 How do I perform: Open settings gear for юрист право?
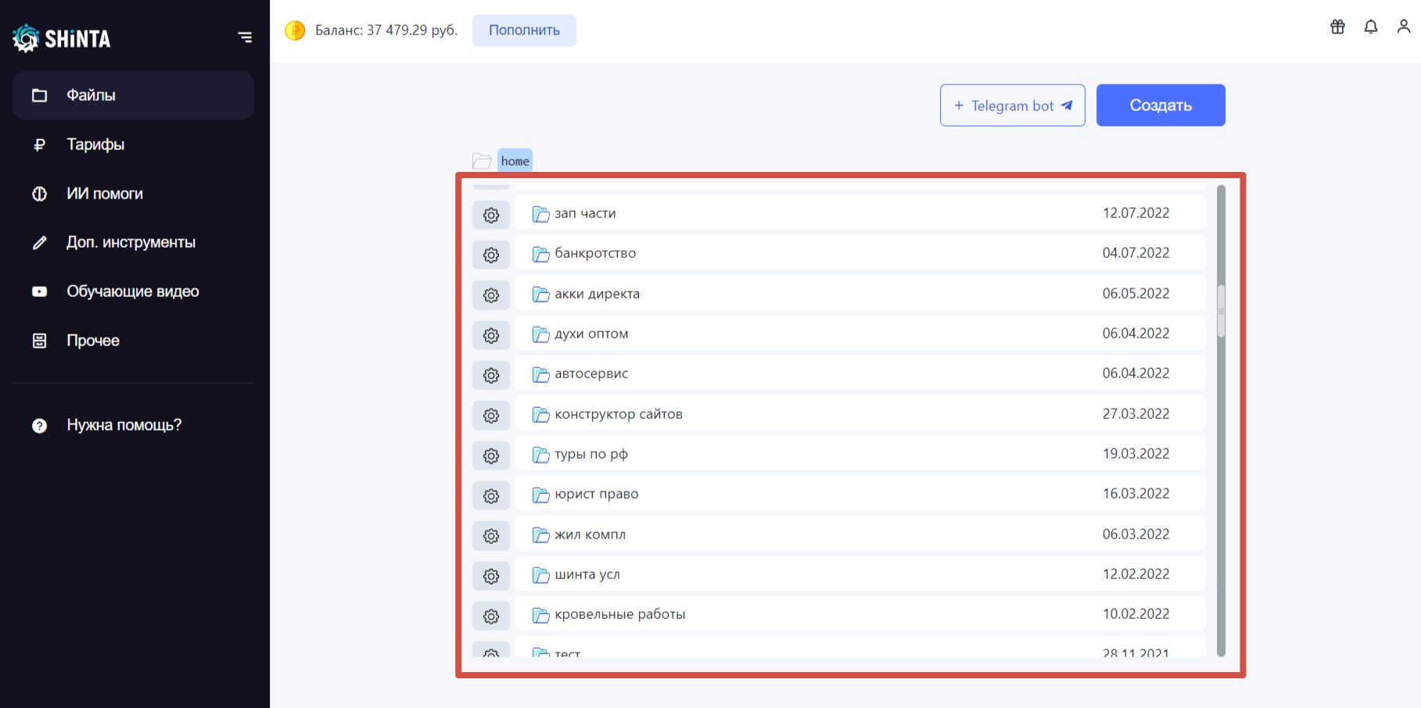[491, 495]
